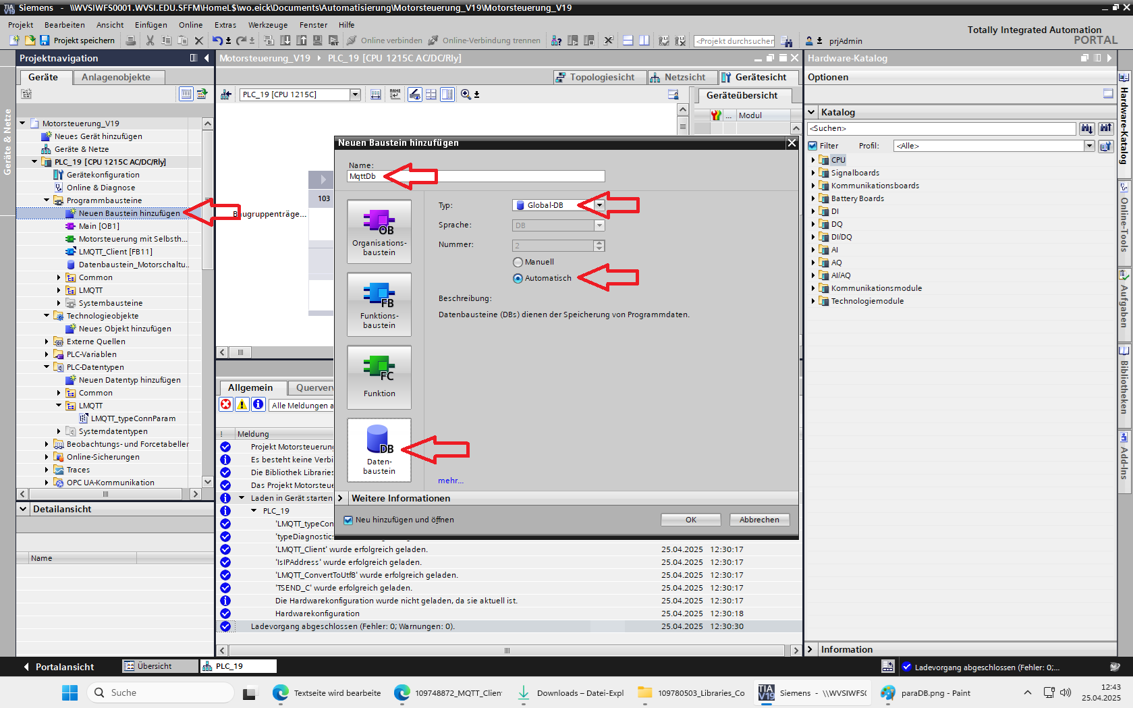Click the Name input field containing MqttDb

point(476,176)
